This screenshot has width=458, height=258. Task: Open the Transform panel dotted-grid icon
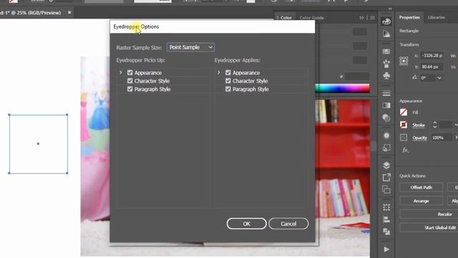[386, 207]
